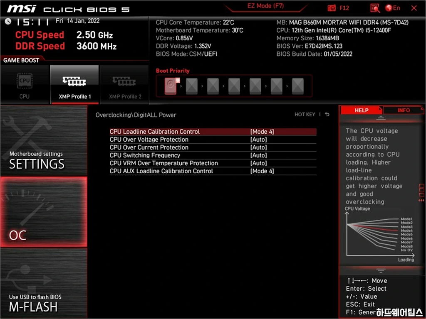Open M-FLASH BIOS flashing section
The height and width of the screenshot is (319, 426).
pyautogui.click(x=44, y=283)
